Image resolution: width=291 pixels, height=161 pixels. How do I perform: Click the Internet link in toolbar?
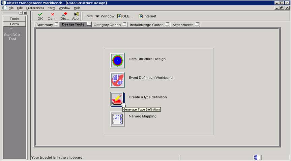coord(148,16)
